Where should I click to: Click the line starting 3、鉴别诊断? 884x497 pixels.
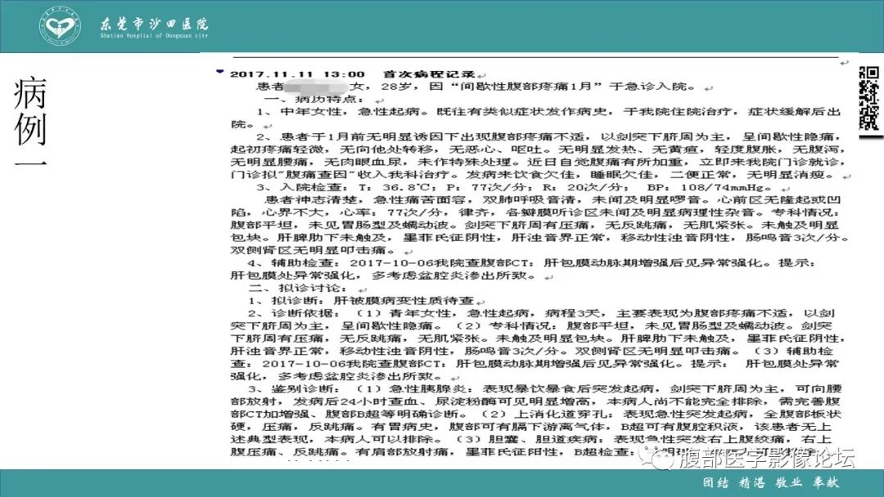coord(544,389)
